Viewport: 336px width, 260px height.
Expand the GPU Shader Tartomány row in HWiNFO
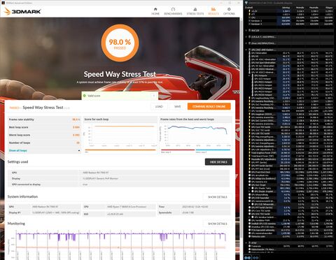pos(249,188)
